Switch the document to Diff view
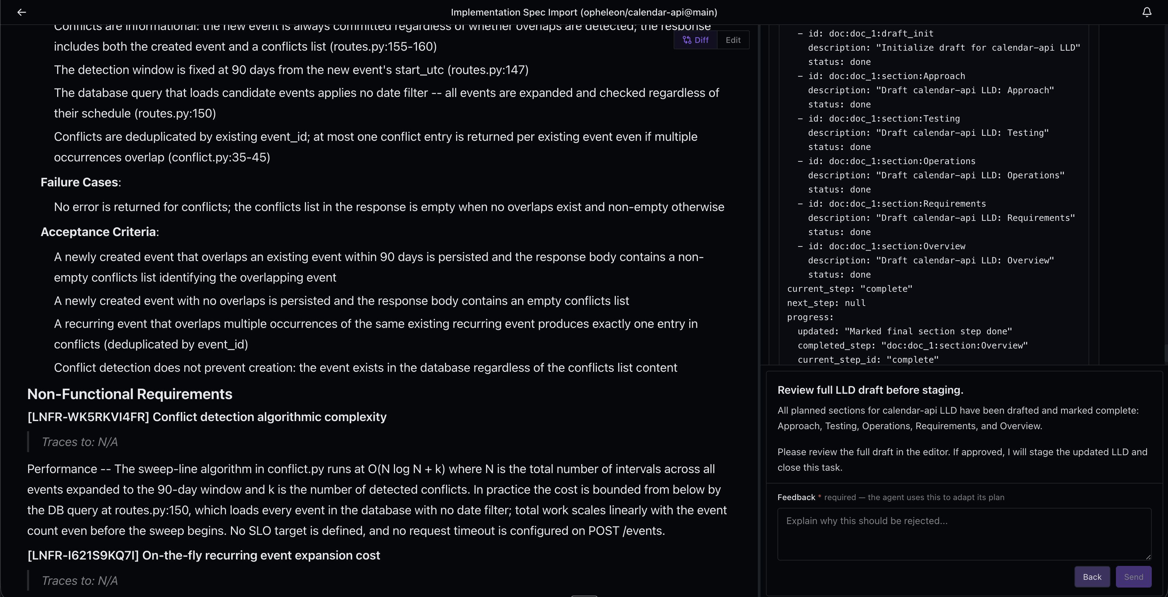The image size is (1168, 597). click(x=696, y=40)
